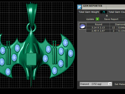Select the 2.48 X 2.87 size cell

pos(98,31)
